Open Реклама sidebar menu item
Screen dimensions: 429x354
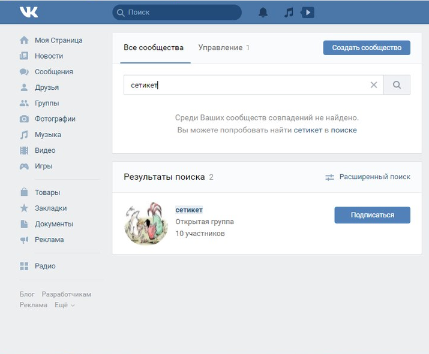(49, 240)
